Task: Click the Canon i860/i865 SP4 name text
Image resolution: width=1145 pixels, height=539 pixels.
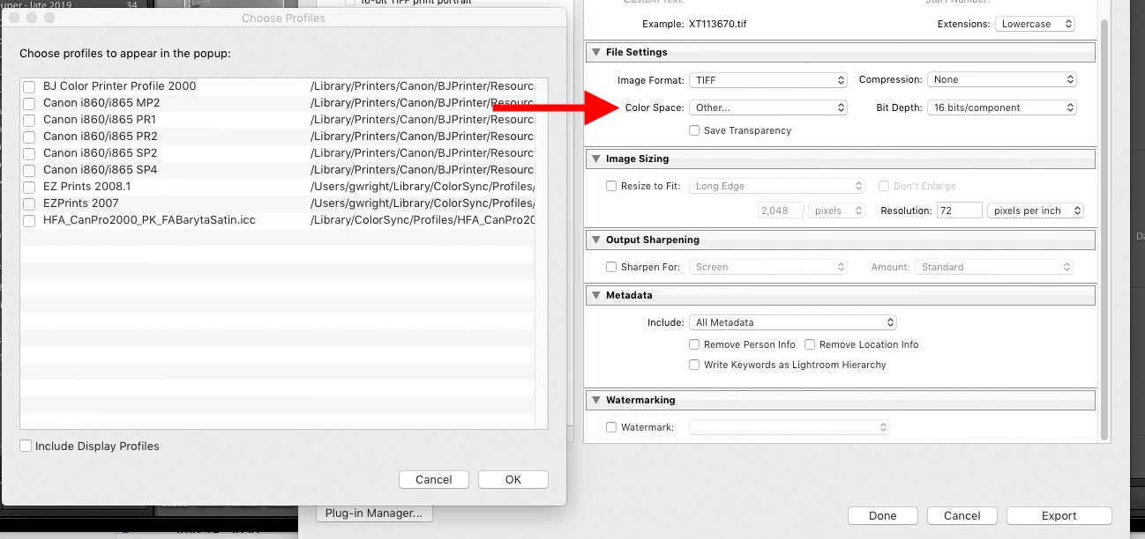Action: (x=100, y=170)
